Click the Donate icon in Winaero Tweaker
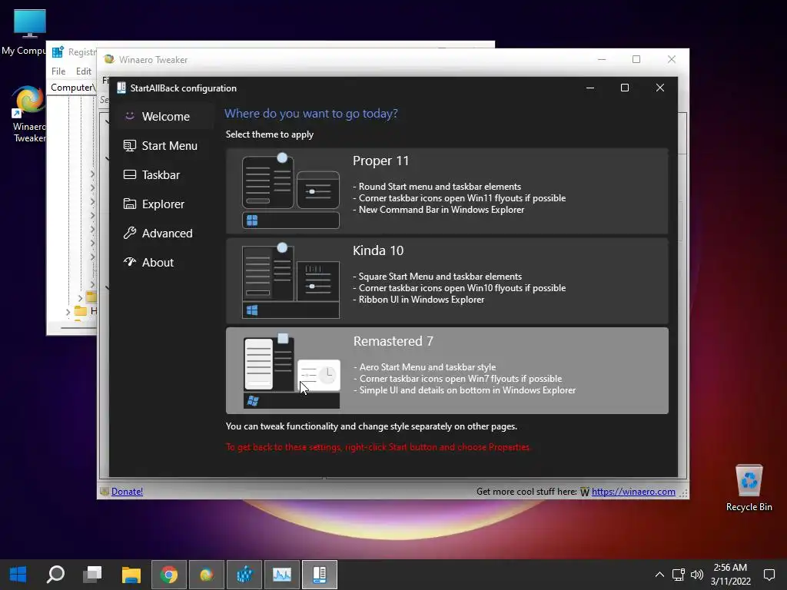Viewport: 787px width, 590px height. 105,492
